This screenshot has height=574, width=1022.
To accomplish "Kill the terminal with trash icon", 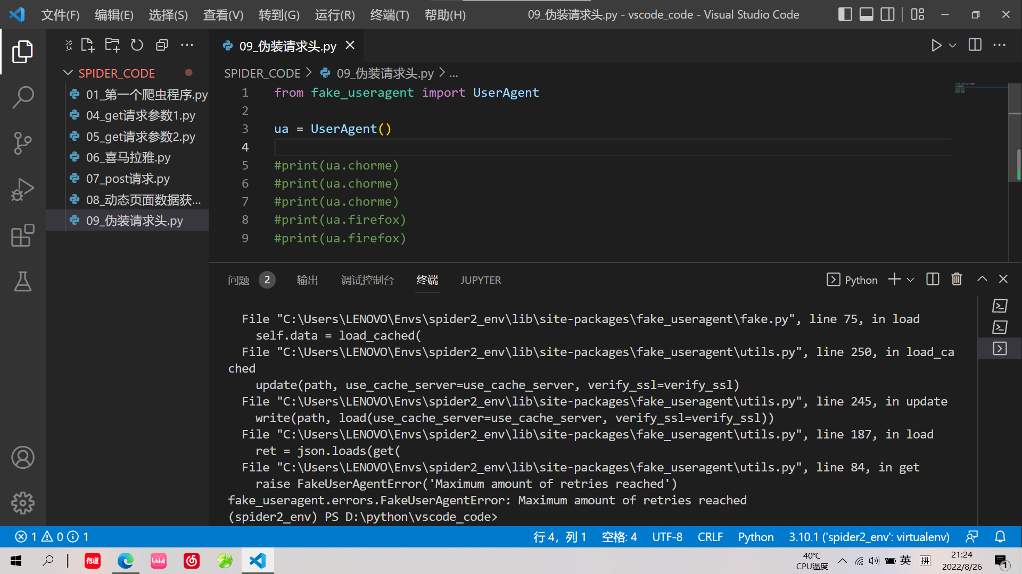I will tap(957, 279).
